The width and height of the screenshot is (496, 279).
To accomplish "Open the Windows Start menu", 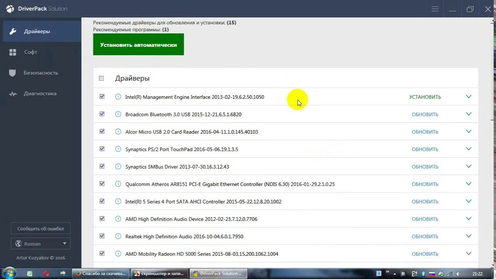I will point(9,273).
